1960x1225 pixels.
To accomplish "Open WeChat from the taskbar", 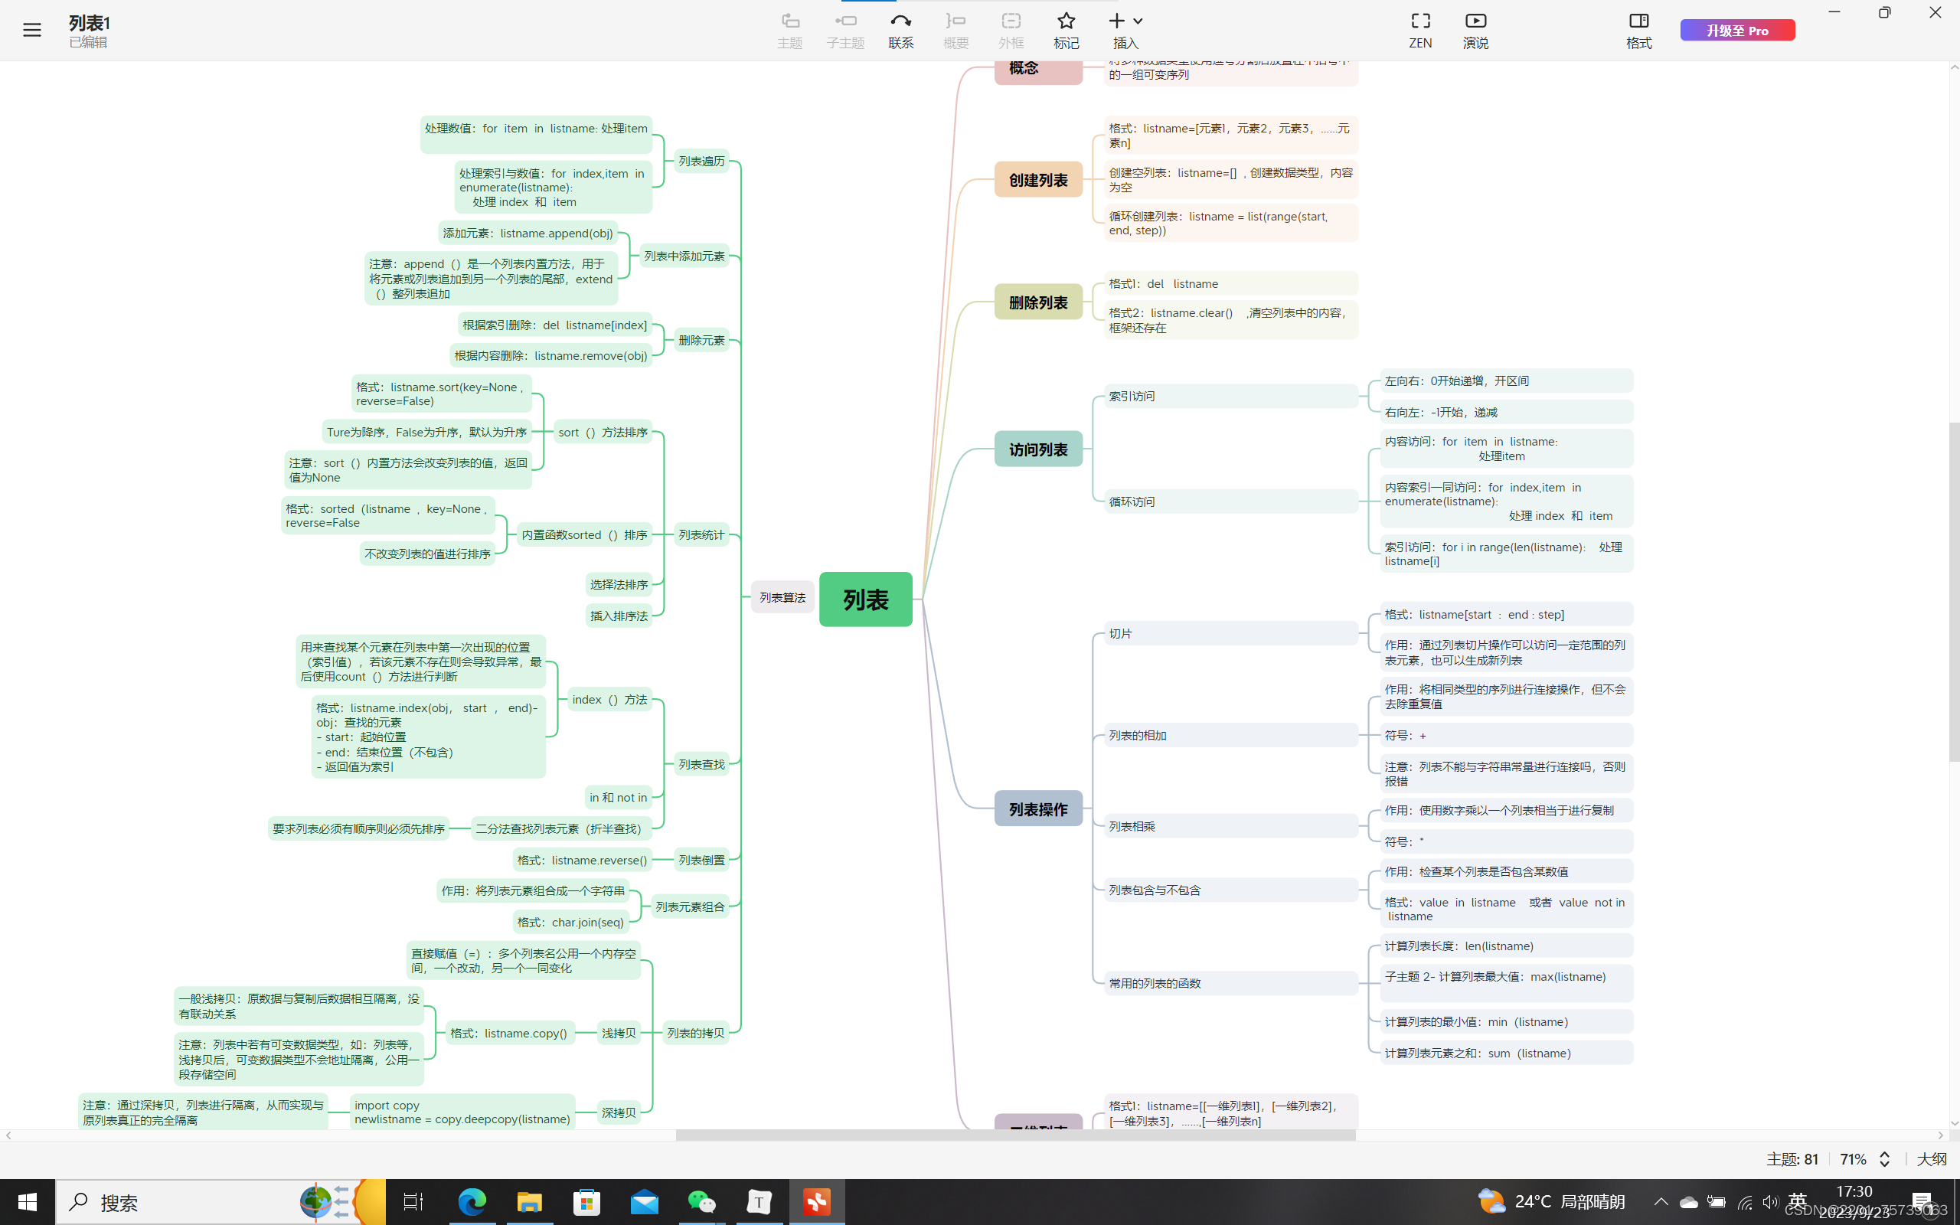I will pyautogui.click(x=701, y=1201).
